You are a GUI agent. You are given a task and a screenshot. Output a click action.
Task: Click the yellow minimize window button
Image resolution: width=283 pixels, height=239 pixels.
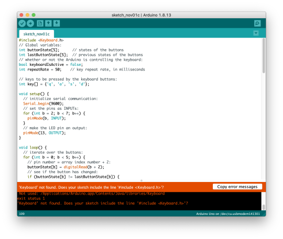(x=27, y=15)
